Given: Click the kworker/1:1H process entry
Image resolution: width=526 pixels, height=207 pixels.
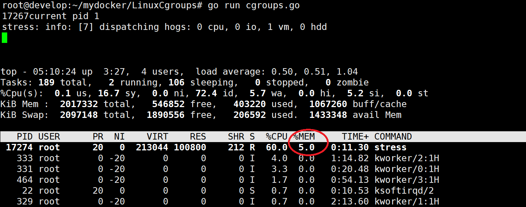Looking at the screenshot, I should tap(406, 202).
